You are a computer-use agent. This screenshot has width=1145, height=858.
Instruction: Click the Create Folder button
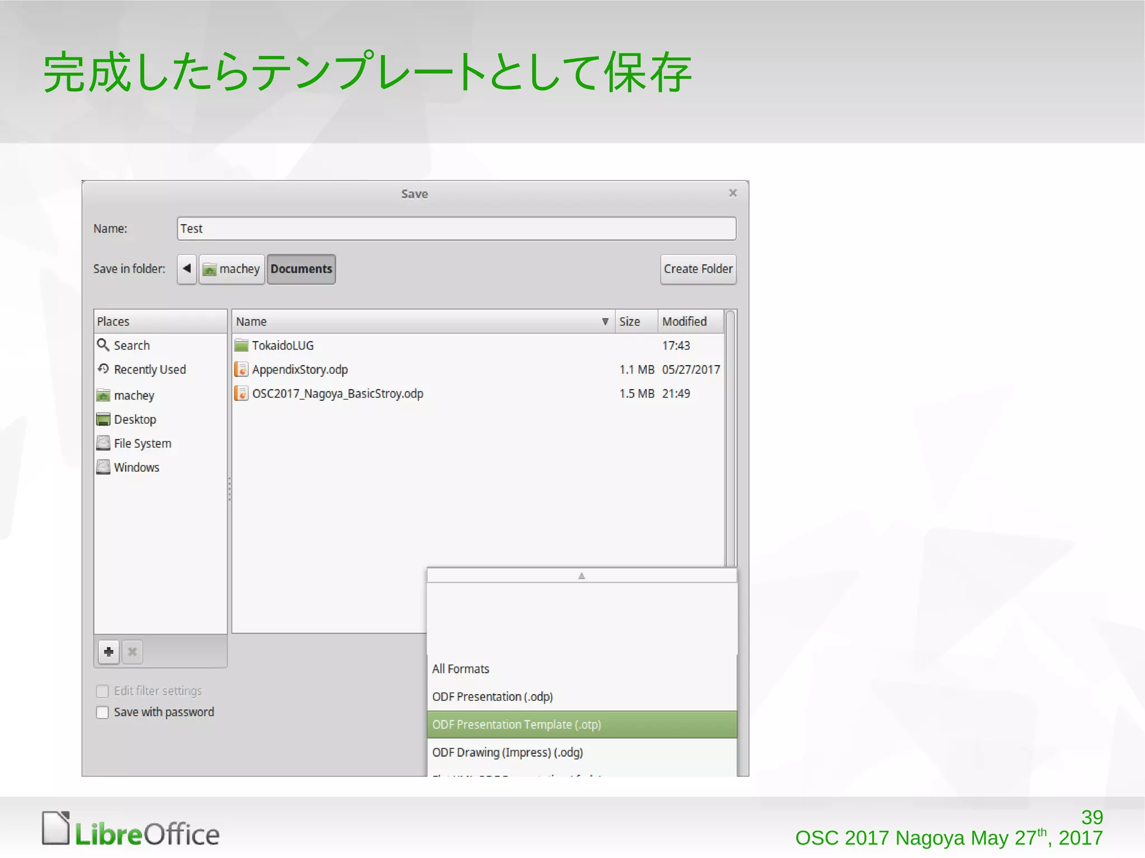pyautogui.click(x=698, y=269)
